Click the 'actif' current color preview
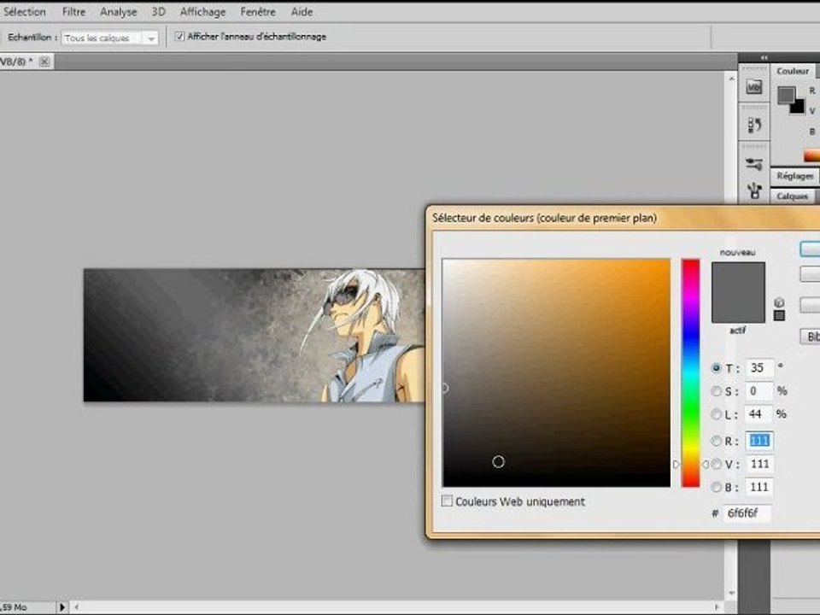 pyautogui.click(x=738, y=307)
